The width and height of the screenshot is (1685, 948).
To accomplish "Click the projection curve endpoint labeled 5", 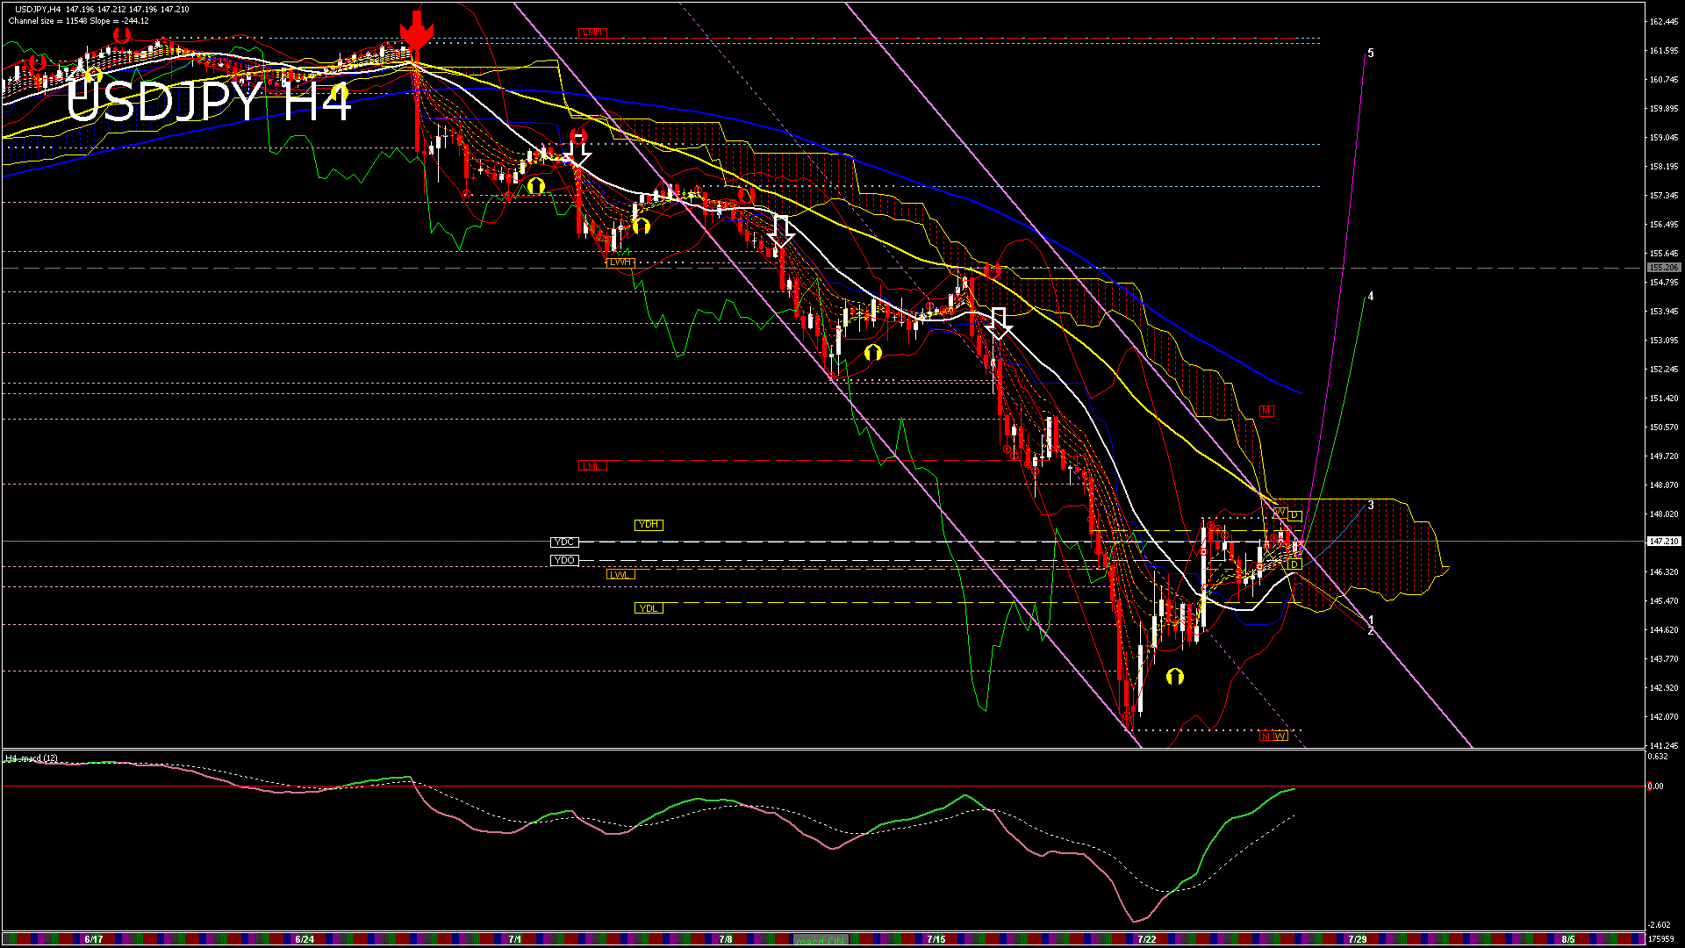I will 1370,54.
